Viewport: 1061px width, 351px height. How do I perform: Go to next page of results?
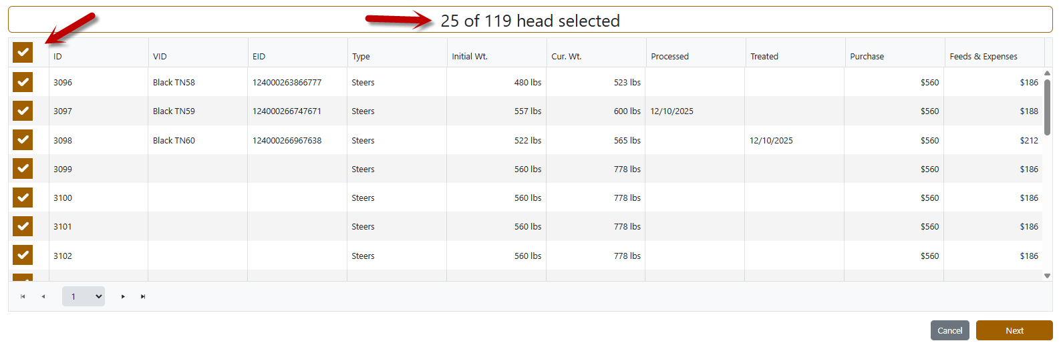click(123, 296)
